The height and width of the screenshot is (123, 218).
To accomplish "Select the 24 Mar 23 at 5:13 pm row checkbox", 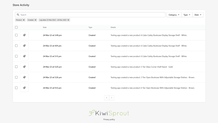I will pyautogui.click(x=16, y=56).
